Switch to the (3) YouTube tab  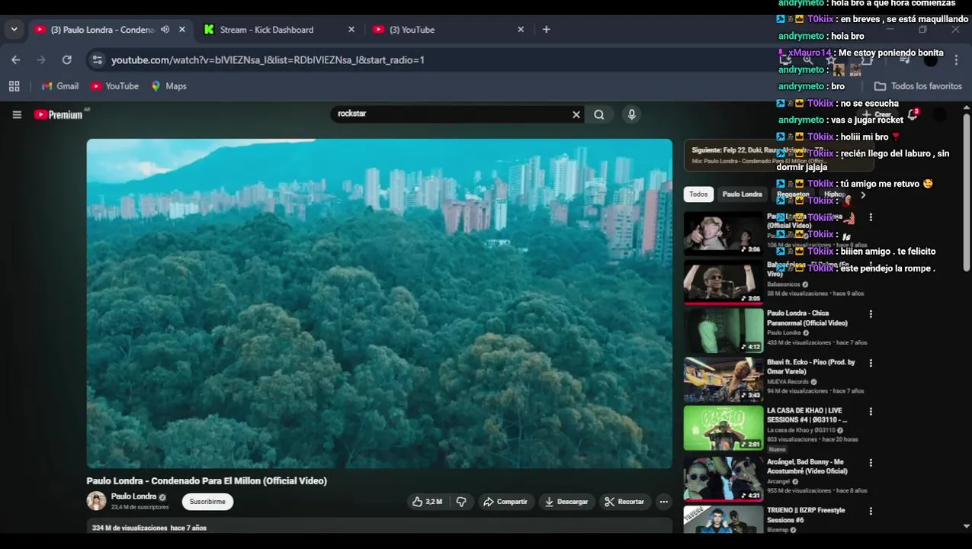412,30
